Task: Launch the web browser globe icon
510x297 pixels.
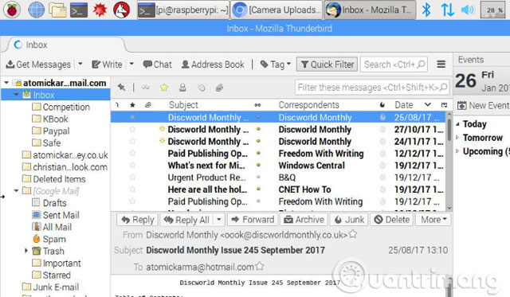Action: [x=36, y=10]
